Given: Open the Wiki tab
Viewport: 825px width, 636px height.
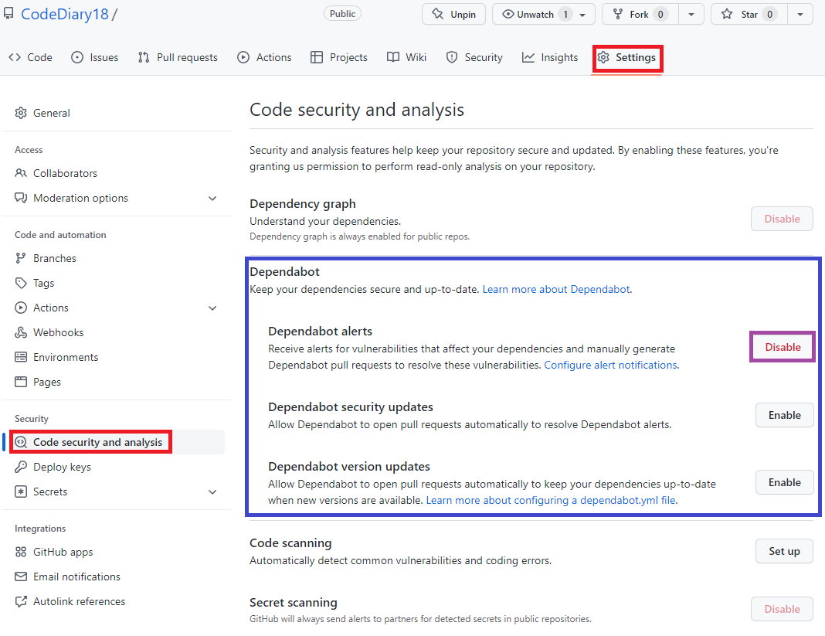Looking at the screenshot, I should (x=406, y=57).
